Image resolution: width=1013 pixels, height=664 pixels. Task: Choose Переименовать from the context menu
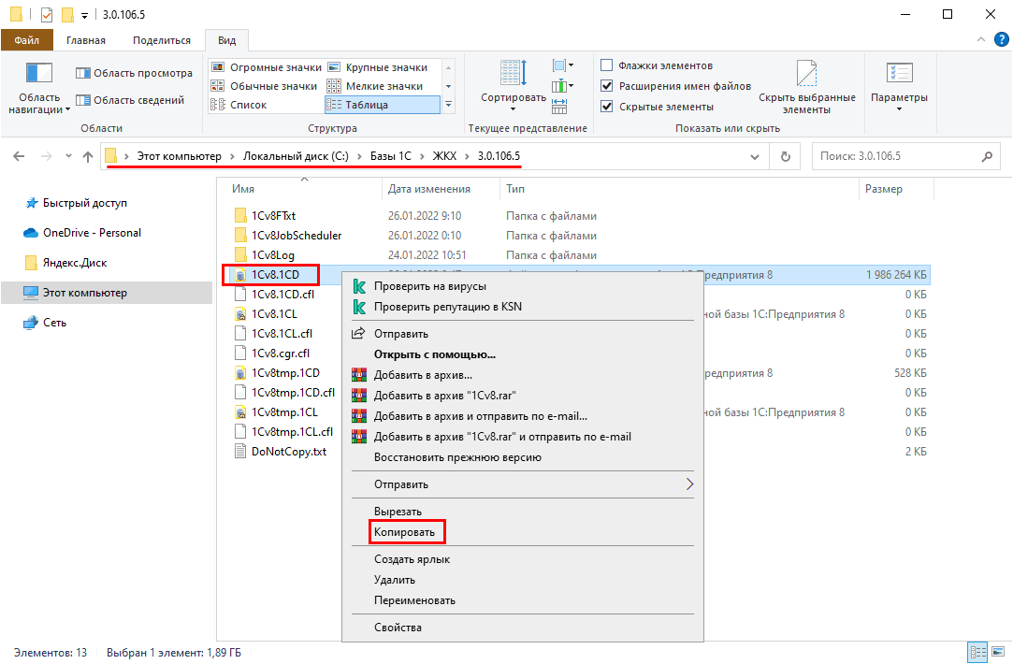(414, 600)
